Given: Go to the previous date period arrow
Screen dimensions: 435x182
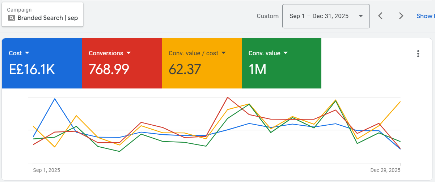Looking at the screenshot, I should click(380, 16).
